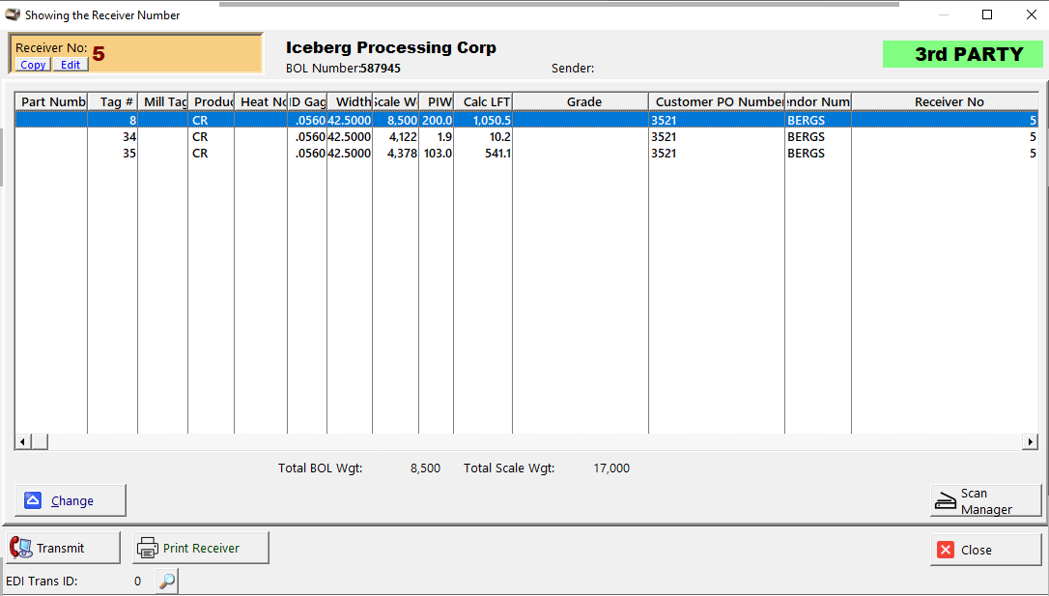The height and width of the screenshot is (596, 1049).
Task: Click Calc LFT value 10.2
Action: (499, 136)
